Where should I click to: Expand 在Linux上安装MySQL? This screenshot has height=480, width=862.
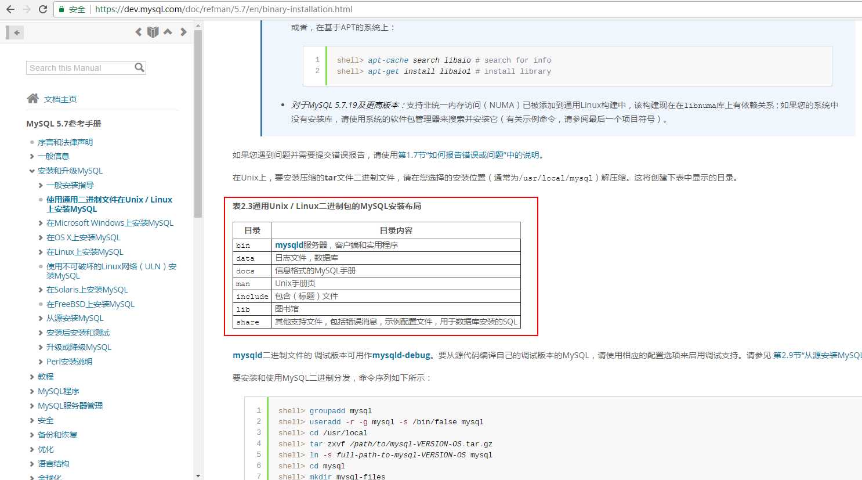tap(41, 252)
